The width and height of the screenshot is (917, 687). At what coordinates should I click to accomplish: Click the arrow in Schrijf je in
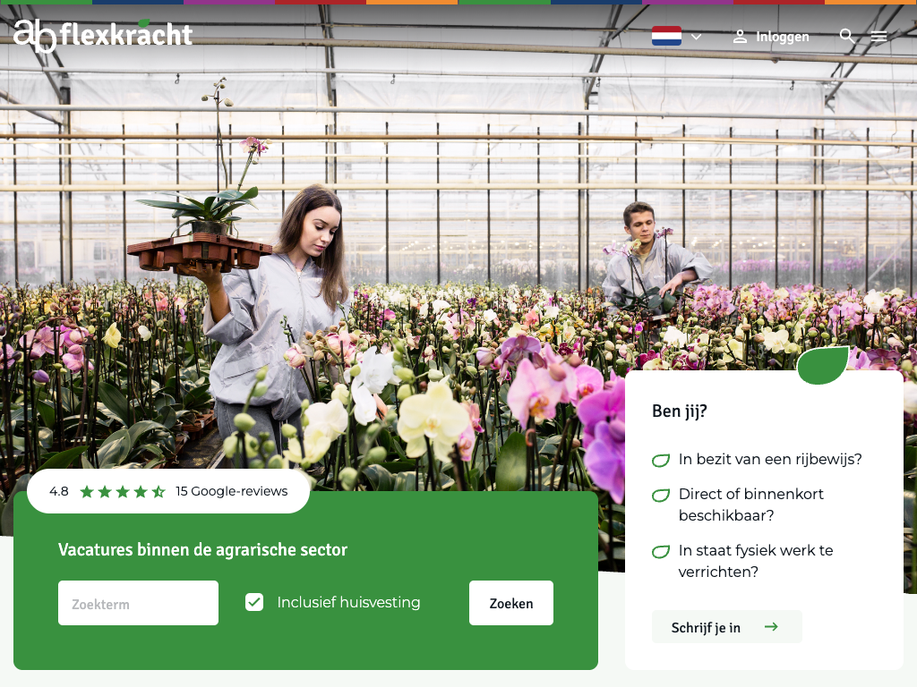(x=771, y=627)
